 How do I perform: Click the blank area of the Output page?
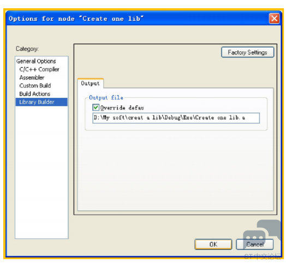[x=175, y=170]
